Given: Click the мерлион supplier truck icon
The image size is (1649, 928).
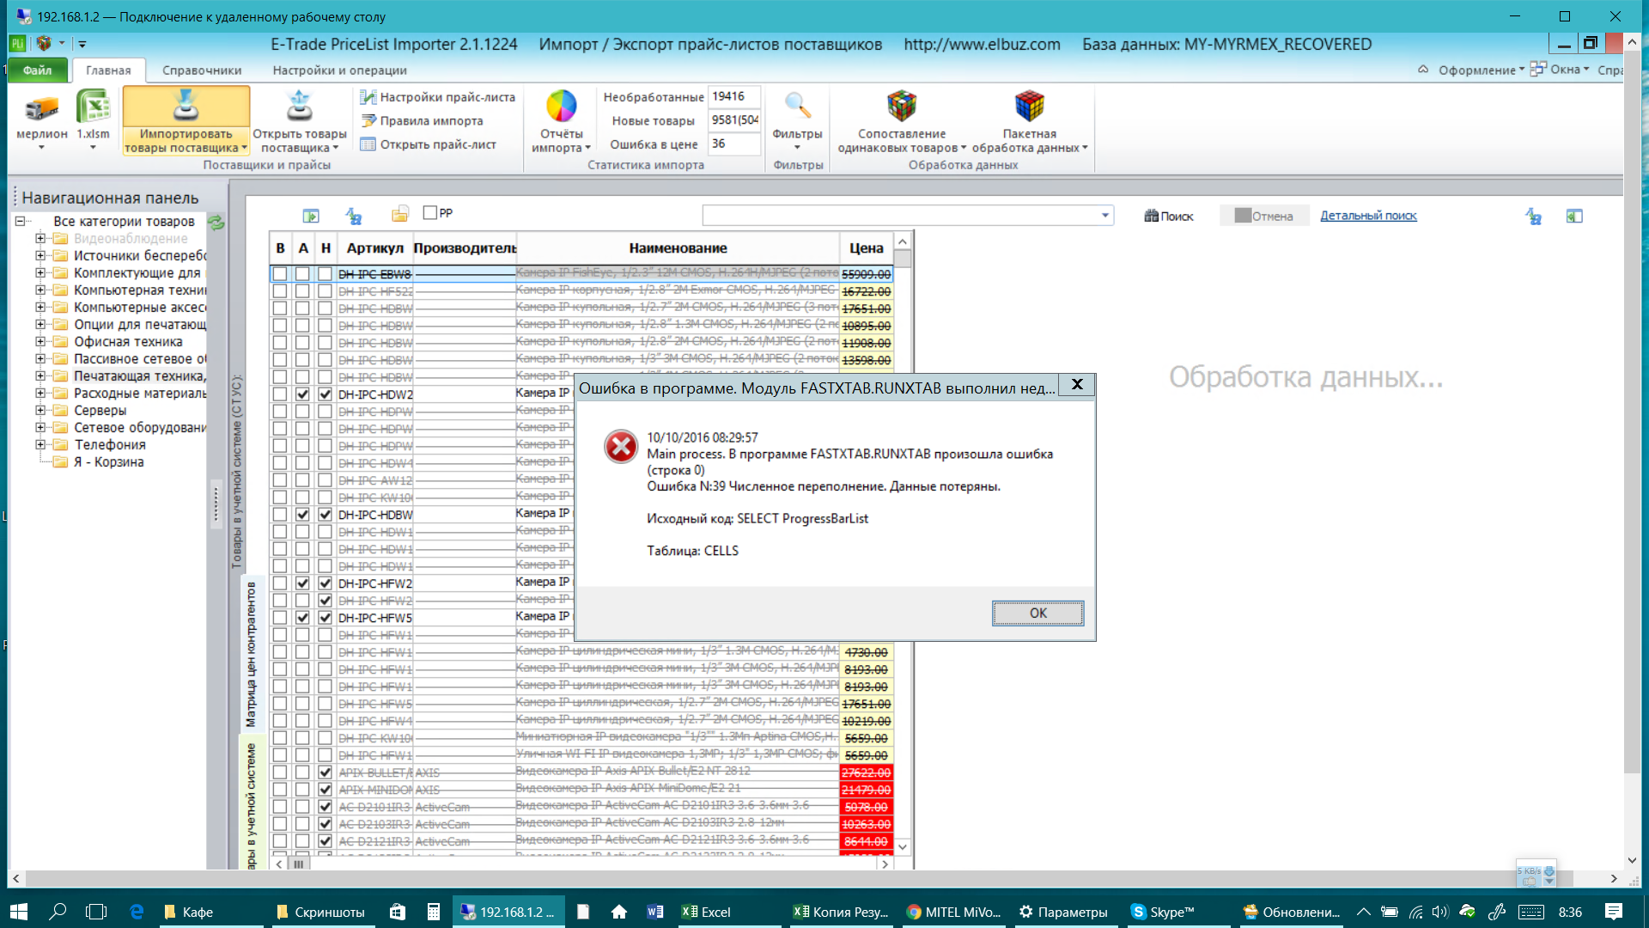Looking at the screenshot, I should (41, 107).
